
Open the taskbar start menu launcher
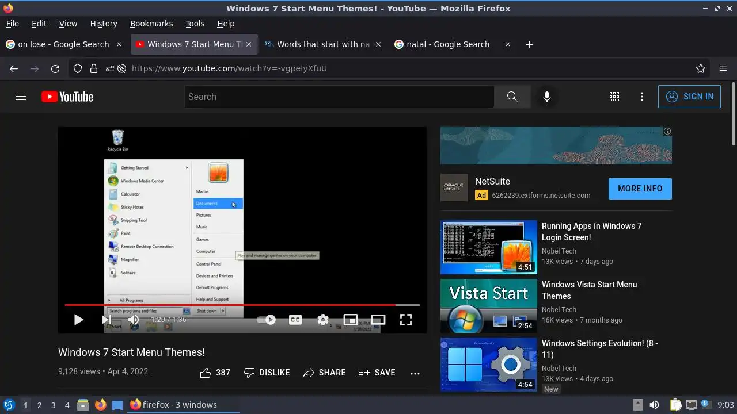9,405
